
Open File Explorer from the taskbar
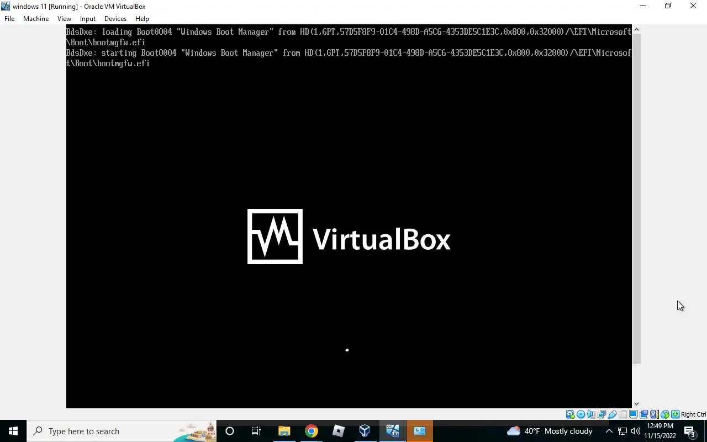284,431
